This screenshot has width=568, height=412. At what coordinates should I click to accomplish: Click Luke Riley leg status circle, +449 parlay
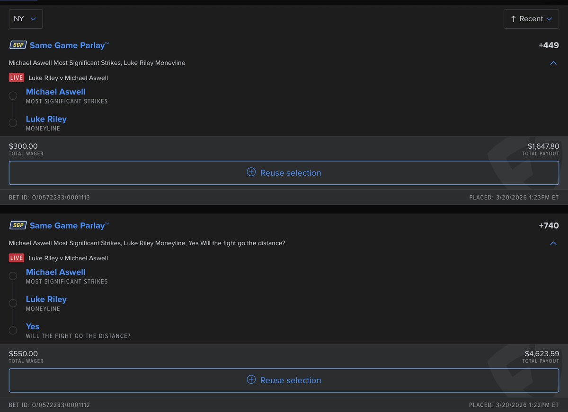(13, 123)
